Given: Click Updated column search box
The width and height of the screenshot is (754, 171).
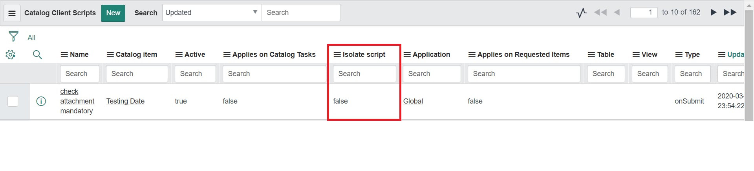Looking at the screenshot, I should click(x=731, y=74).
